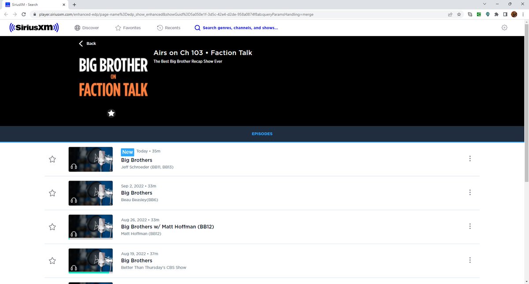Favorite the Aug 19, 2022 episode
The width and height of the screenshot is (529, 284).
click(x=52, y=261)
